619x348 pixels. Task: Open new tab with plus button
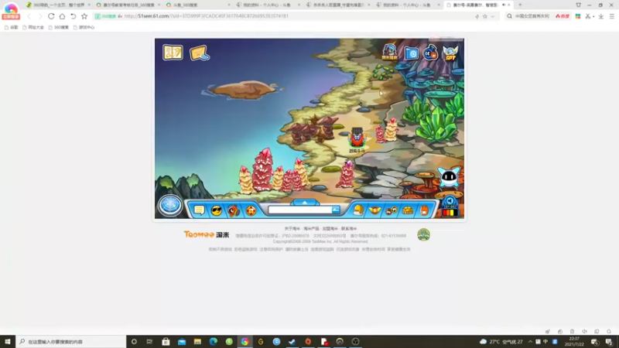520,5
